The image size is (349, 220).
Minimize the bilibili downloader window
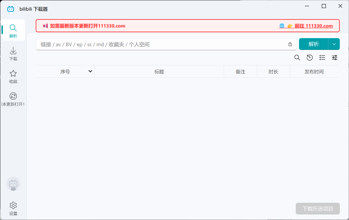coord(307,6)
